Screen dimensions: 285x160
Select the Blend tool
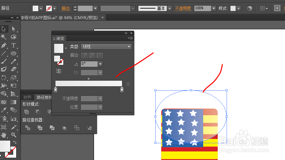[x=14, y=110]
